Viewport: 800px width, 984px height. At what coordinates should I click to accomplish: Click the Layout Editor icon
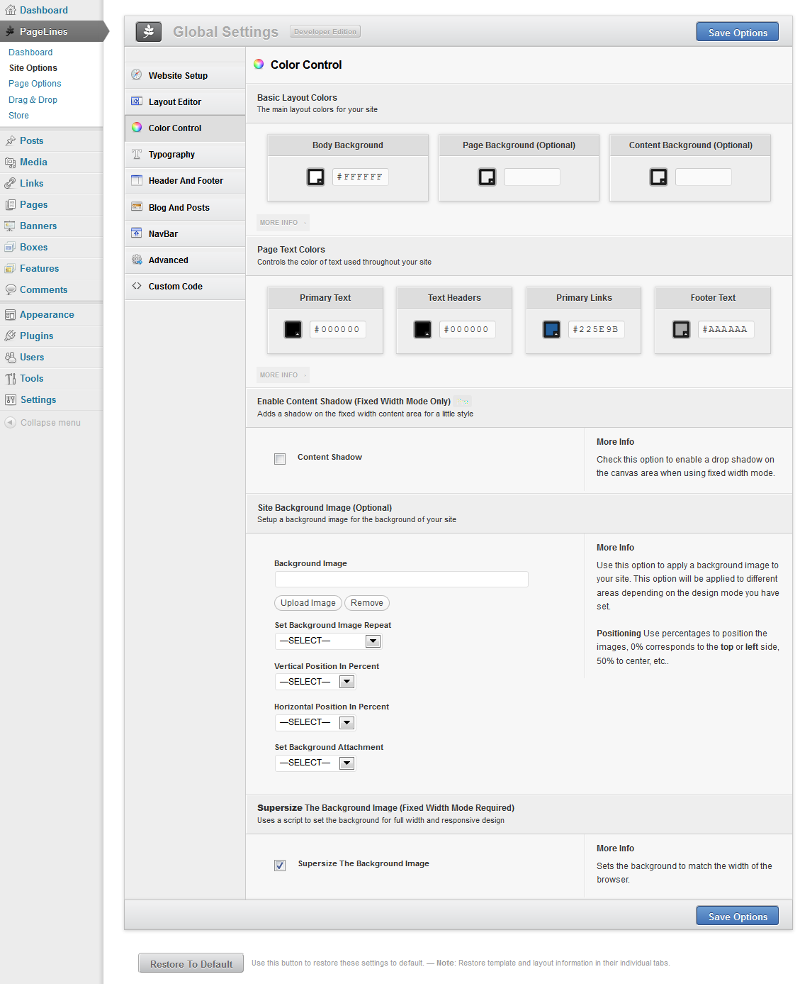pyautogui.click(x=137, y=101)
